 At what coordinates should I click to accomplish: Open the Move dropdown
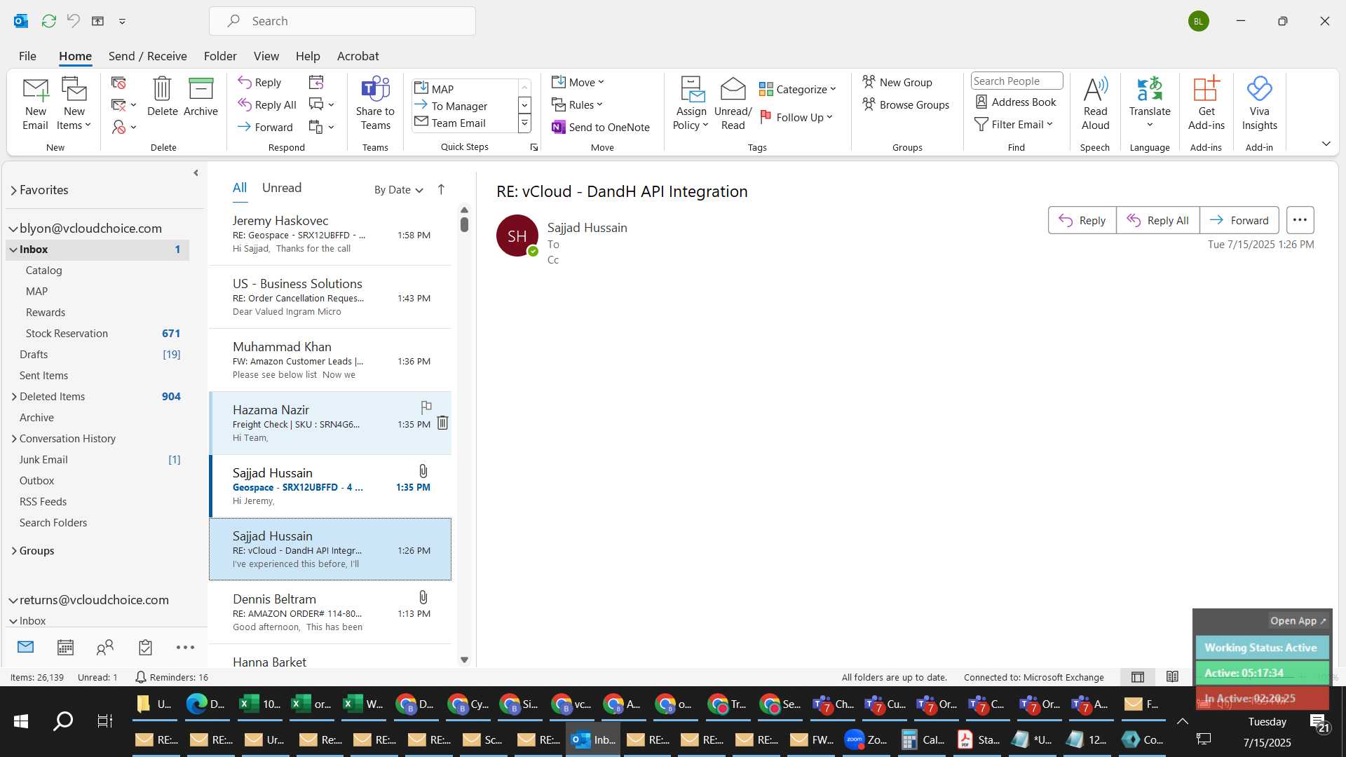pyautogui.click(x=578, y=83)
